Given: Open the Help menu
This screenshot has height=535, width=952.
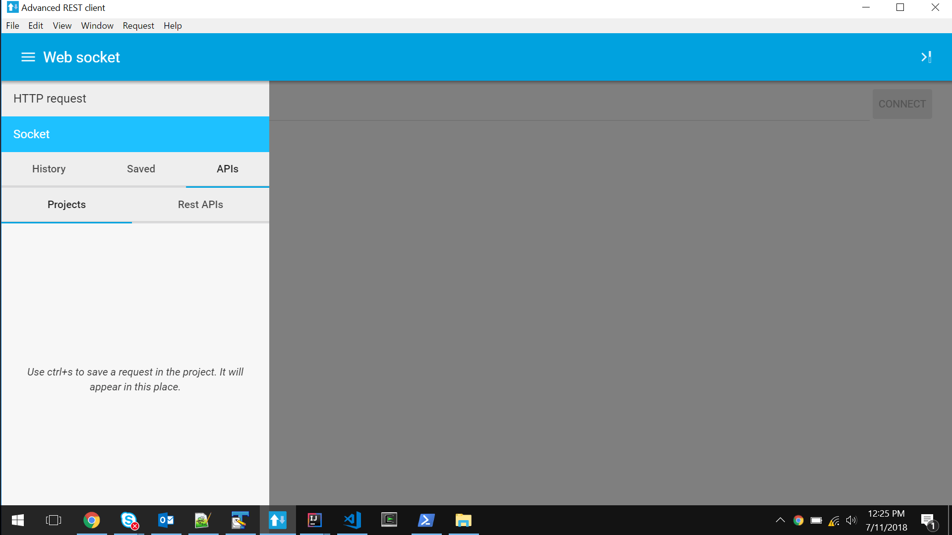Looking at the screenshot, I should click(173, 26).
